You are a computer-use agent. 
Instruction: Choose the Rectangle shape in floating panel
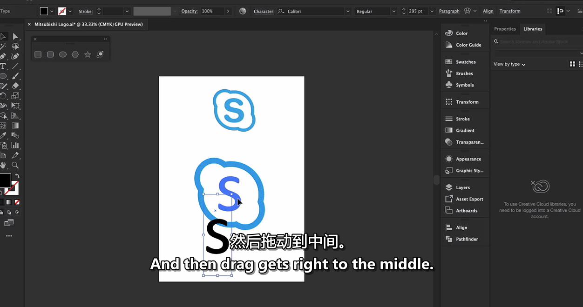click(38, 54)
